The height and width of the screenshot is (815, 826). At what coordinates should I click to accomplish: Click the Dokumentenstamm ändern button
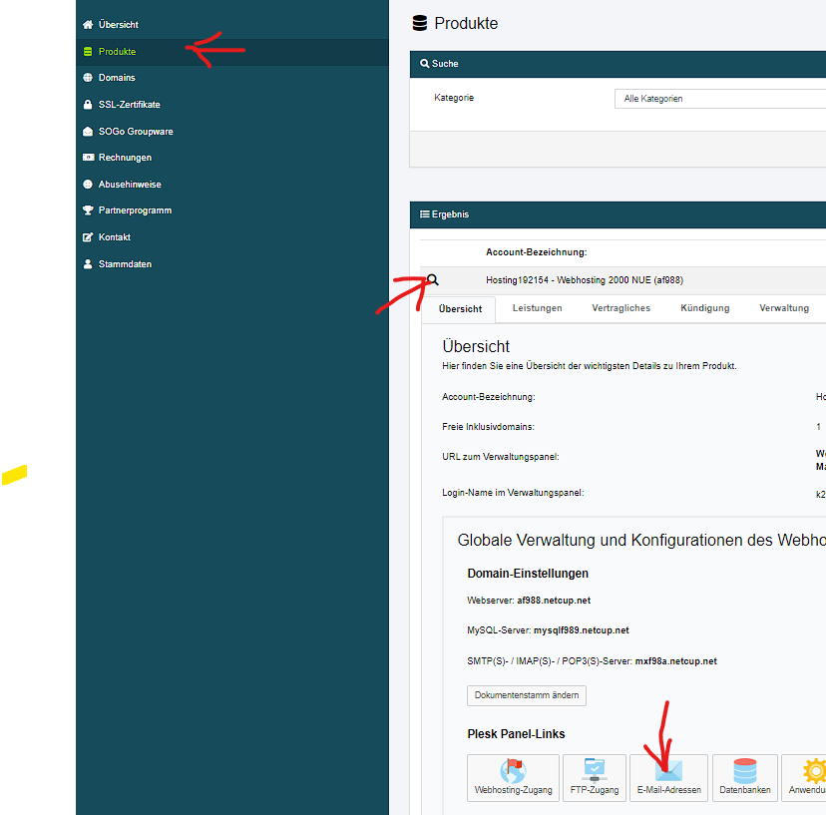click(526, 695)
